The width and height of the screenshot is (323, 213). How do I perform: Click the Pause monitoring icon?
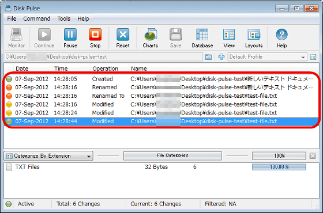(70, 35)
